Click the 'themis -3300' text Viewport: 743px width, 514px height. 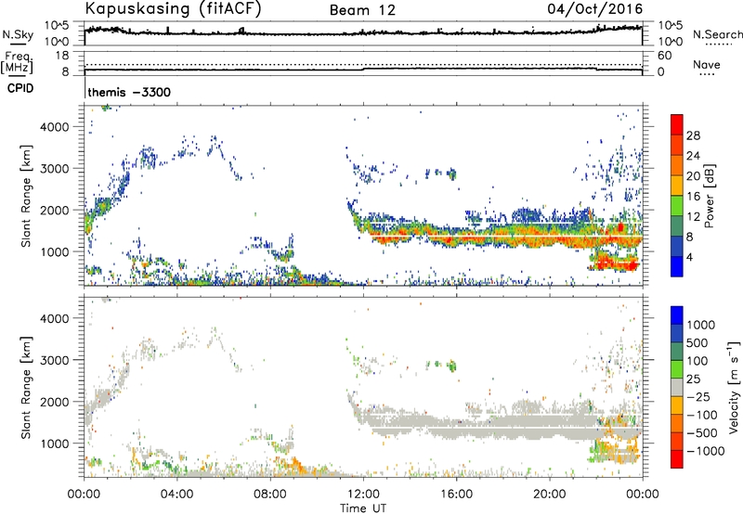[129, 92]
